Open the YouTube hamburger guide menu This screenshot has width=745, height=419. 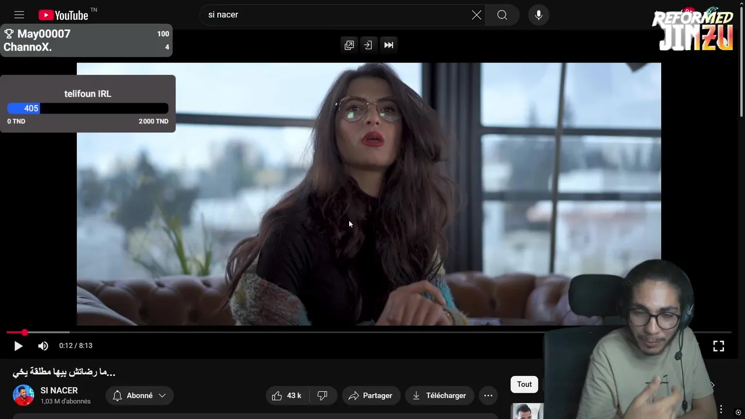19,15
